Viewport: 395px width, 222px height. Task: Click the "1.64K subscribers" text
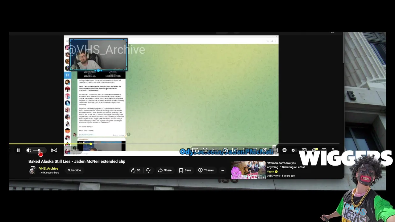click(x=49, y=173)
